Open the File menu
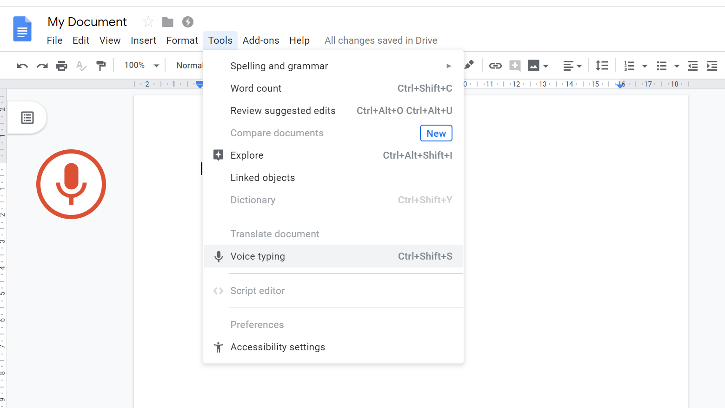Screen dimensions: 725x408 click(54, 40)
